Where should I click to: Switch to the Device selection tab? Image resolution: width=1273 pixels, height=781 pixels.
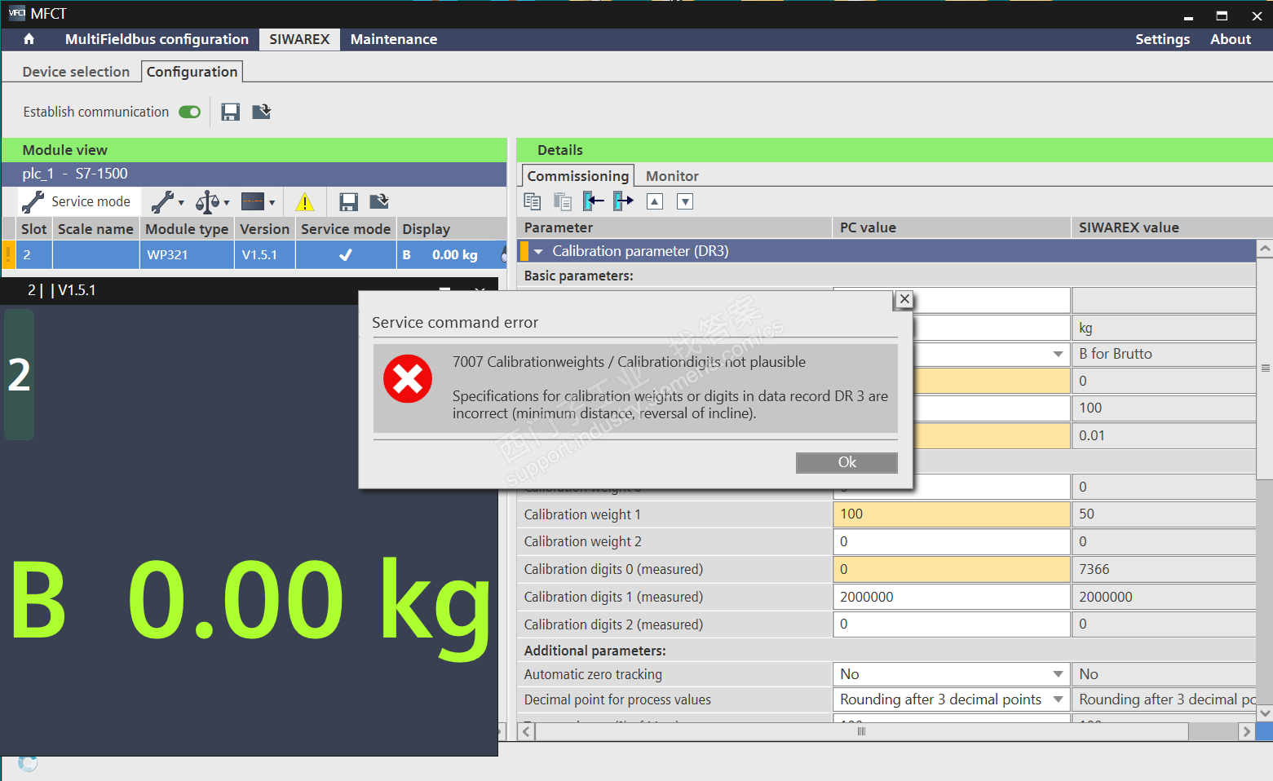tap(76, 72)
